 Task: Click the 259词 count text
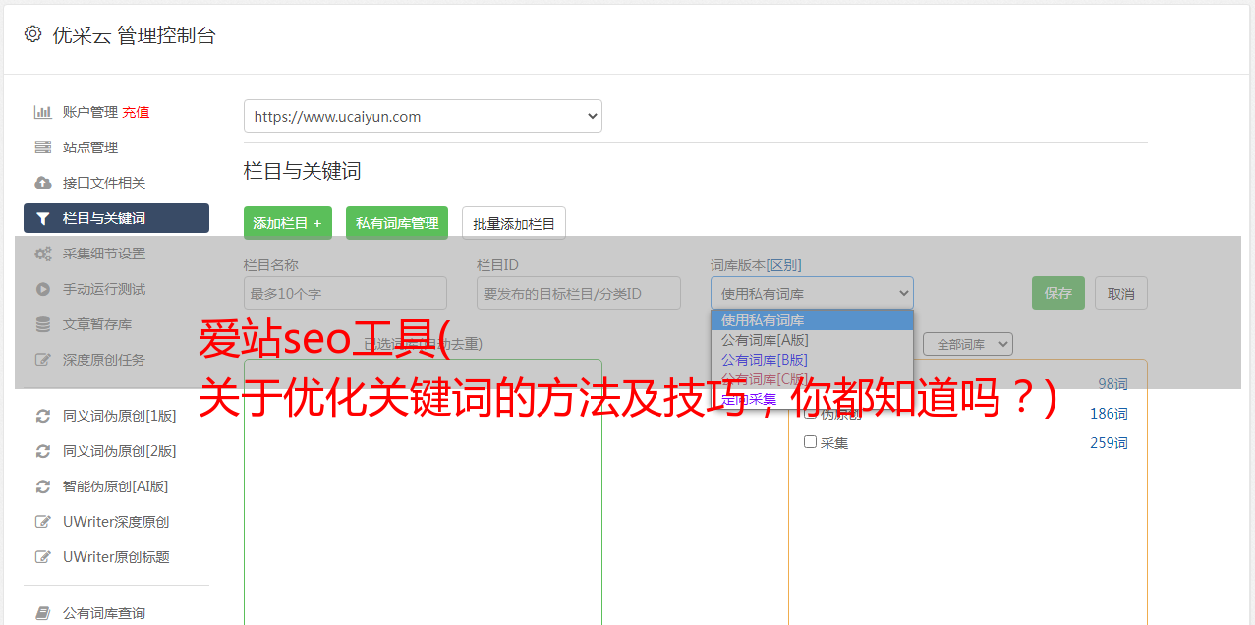[x=1109, y=443]
